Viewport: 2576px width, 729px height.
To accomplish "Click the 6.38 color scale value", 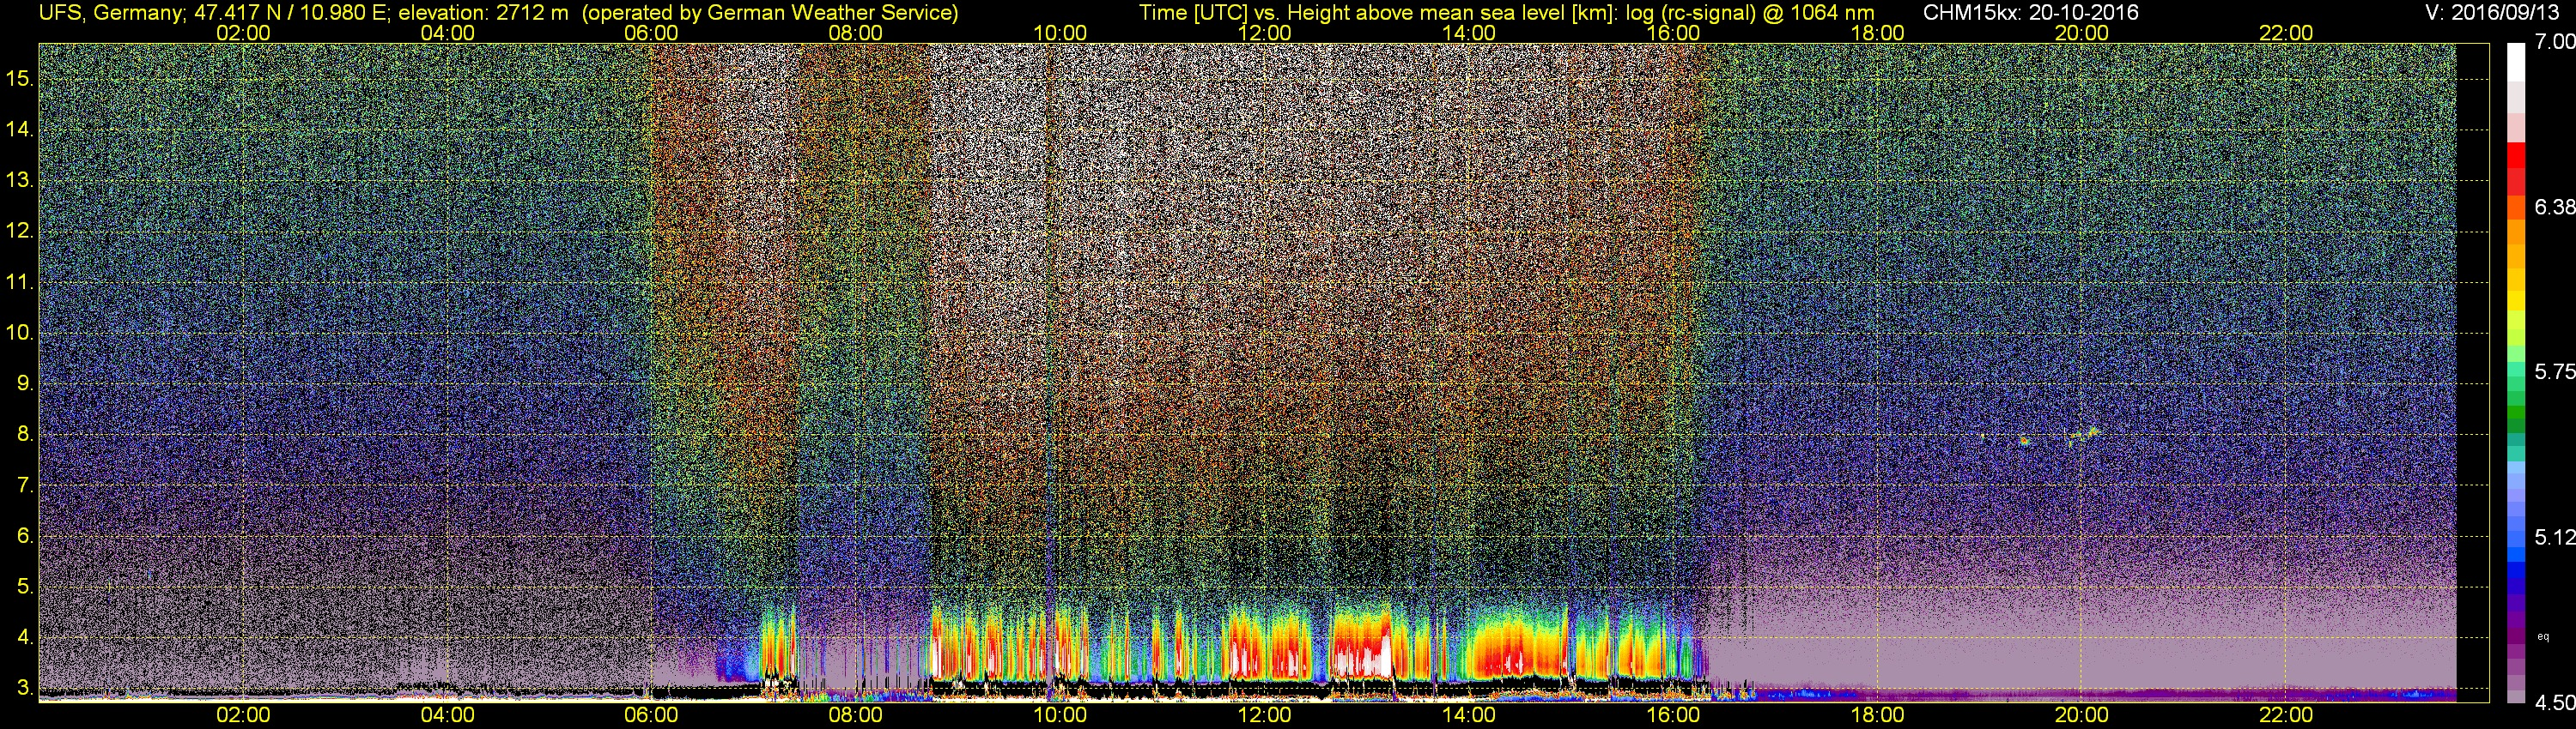I will [x=2555, y=207].
